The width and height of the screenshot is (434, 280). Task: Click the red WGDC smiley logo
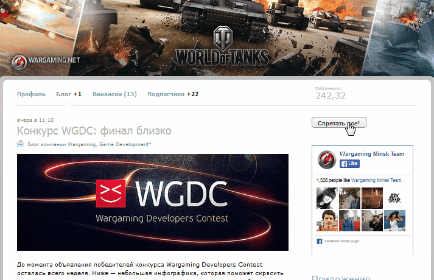click(x=111, y=194)
